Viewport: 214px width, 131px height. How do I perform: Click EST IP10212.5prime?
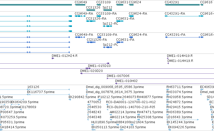coord(110,97)
